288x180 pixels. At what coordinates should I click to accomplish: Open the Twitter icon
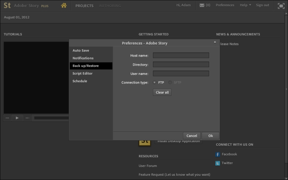point(217,163)
